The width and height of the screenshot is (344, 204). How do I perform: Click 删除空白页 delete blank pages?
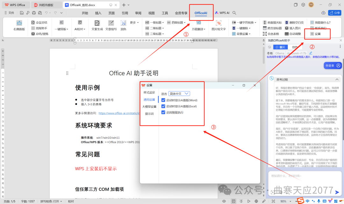294,22
